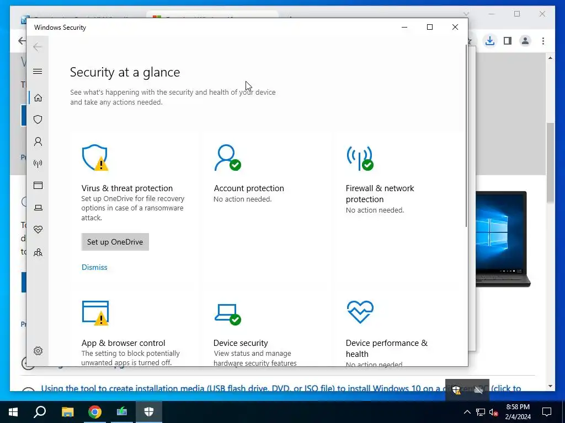Open App & browser control heading
Image resolution: width=565 pixels, height=423 pixels.
pos(123,343)
